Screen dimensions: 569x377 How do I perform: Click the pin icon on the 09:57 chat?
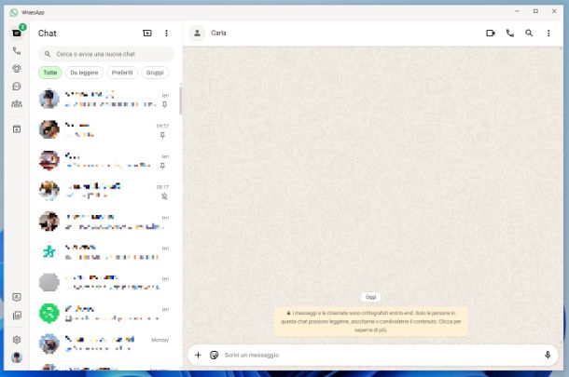[x=162, y=135]
